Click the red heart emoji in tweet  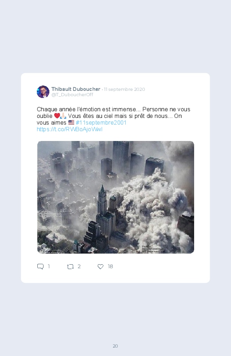click(x=57, y=116)
